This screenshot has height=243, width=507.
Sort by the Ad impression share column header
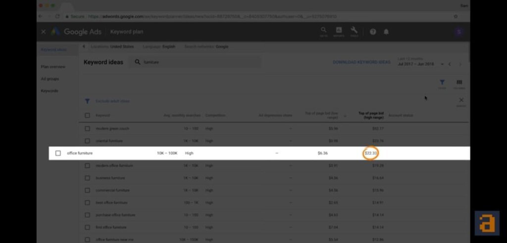tap(275, 115)
